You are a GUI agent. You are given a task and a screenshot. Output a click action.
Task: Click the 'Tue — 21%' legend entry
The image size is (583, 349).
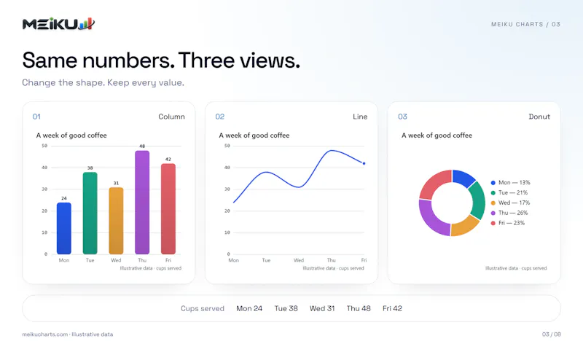(x=509, y=192)
